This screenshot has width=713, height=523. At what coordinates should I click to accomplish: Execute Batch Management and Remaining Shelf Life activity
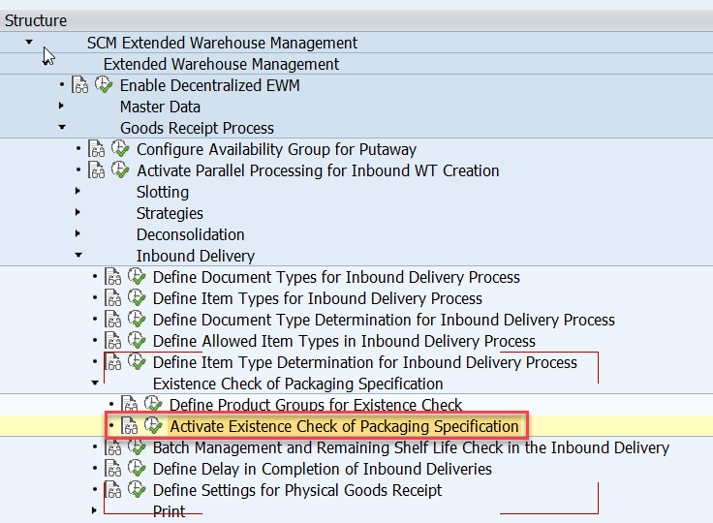pos(137,447)
